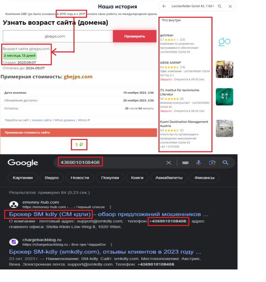
Task: Open ITL Institut für technische Literatur listing
Action: point(179,92)
